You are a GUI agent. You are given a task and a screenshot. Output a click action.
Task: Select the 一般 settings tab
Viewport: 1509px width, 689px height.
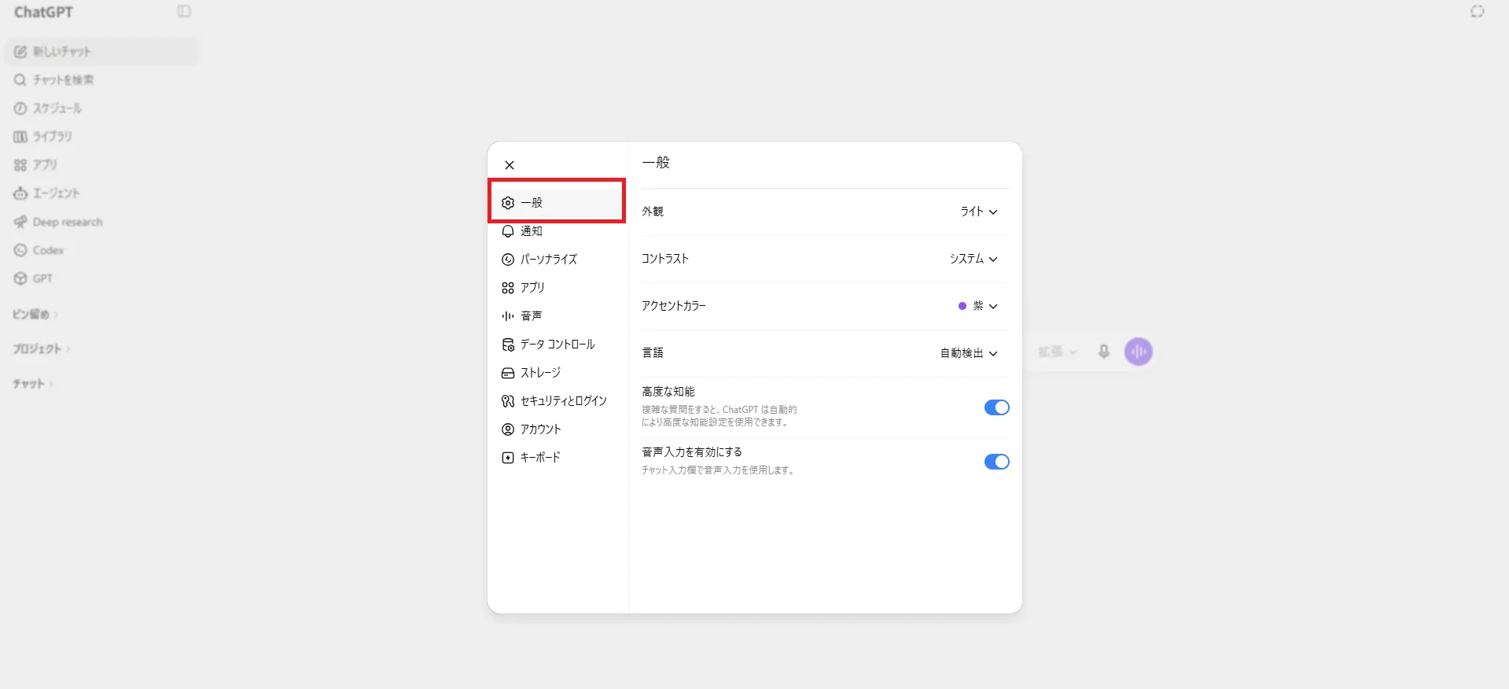pyautogui.click(x=558, y=202)
